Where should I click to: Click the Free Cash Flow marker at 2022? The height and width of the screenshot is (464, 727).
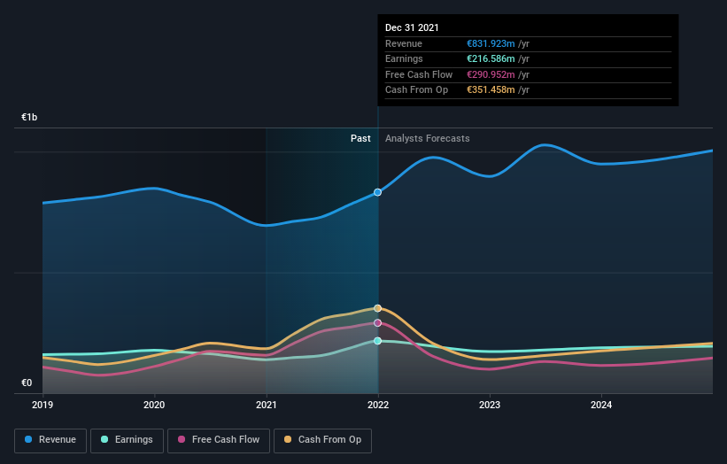(x=378, y=323)
